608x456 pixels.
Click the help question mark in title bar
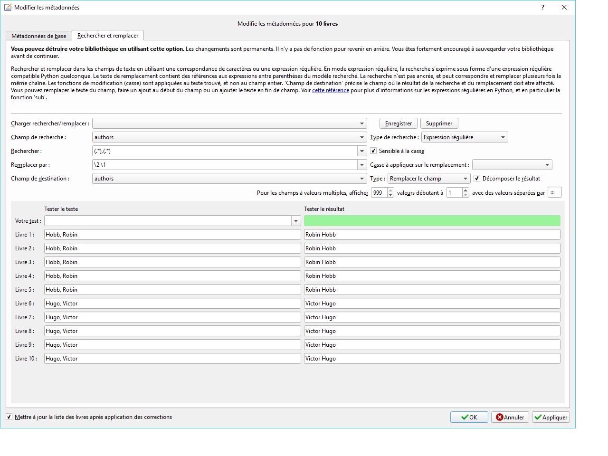click(x=543, y=7)
